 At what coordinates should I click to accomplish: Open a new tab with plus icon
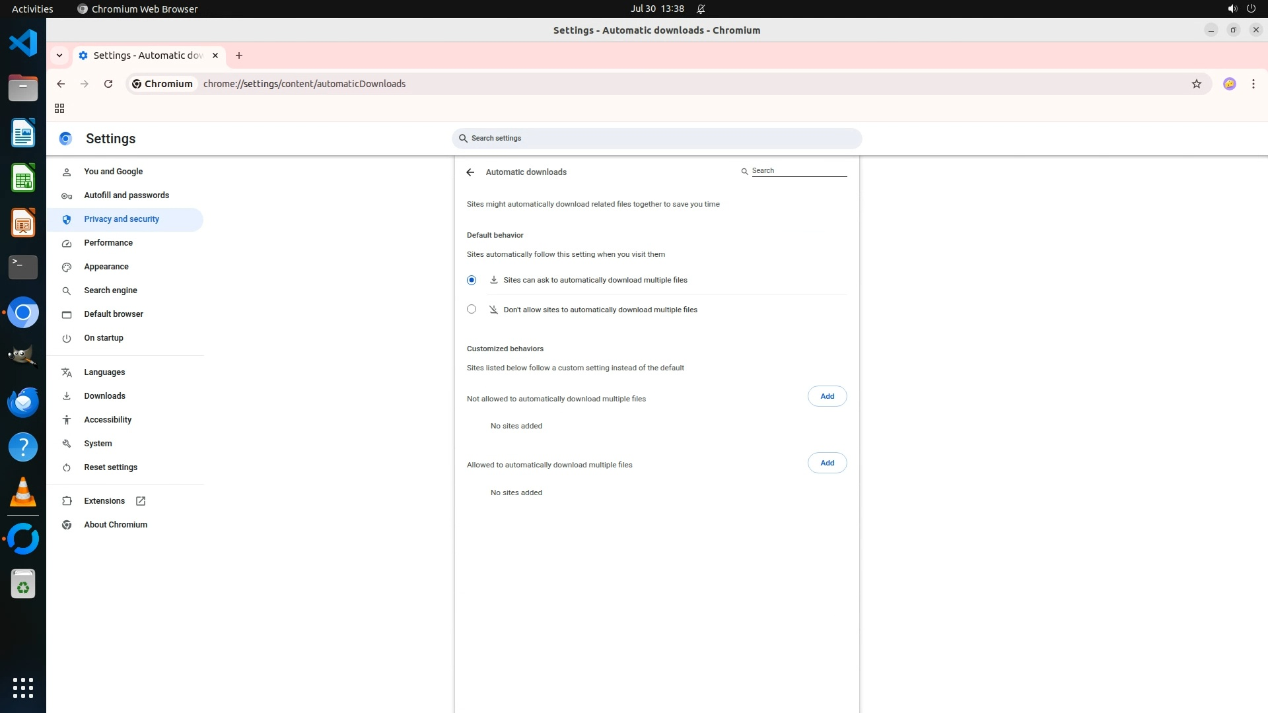(x=239, y=55)
